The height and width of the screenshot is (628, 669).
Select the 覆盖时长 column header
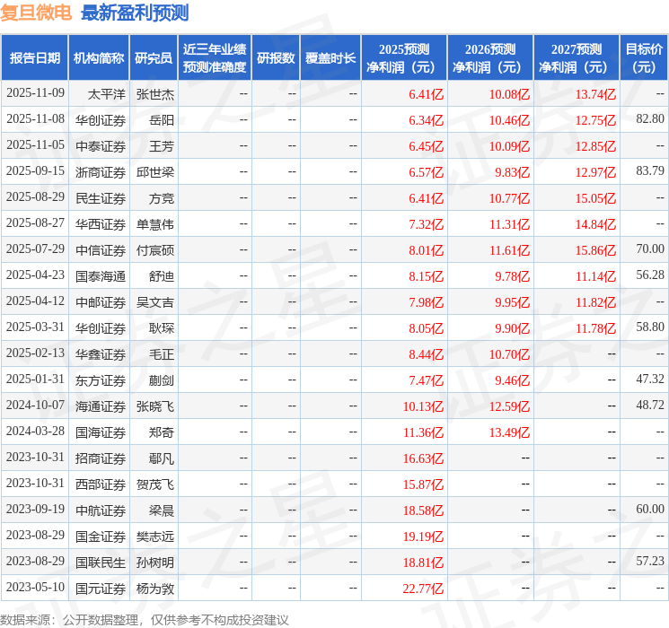point(330,58)
